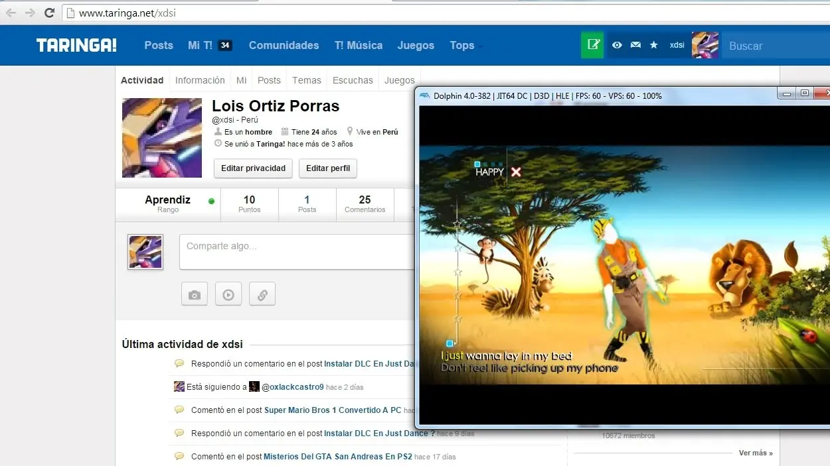This screenshot has width=830, height=466.
Task: Expand the Tops dropdown menu
Action: [465, 45]
